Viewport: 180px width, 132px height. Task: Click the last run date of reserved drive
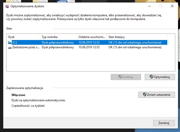click(x=89, y=47)
